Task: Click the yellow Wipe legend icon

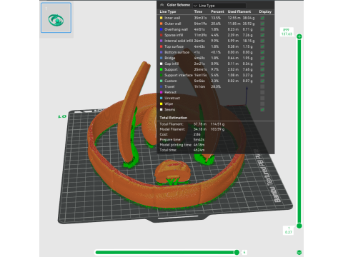Action: point(161,104)
